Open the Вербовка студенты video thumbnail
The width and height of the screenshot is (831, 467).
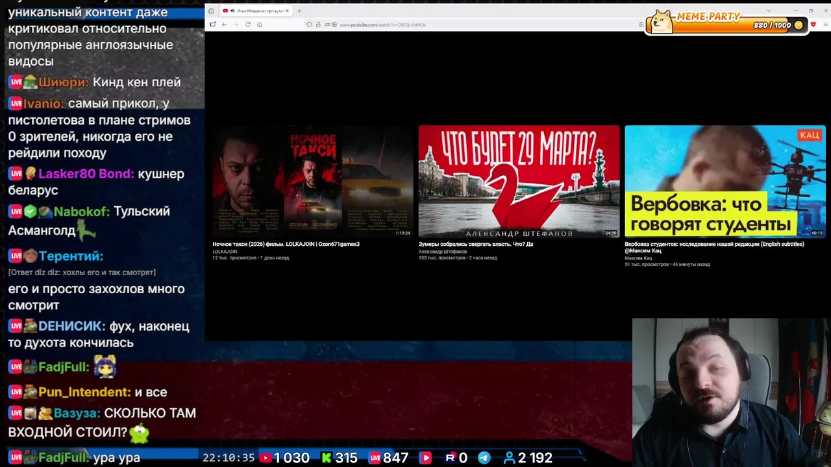[725, 182]
